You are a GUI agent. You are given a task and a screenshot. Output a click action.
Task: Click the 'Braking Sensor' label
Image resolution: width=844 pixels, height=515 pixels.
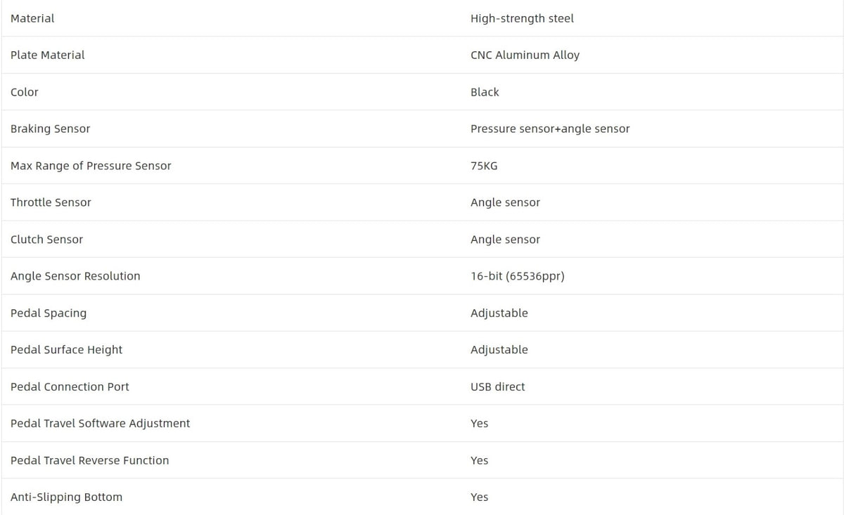(x=50, y=129)
